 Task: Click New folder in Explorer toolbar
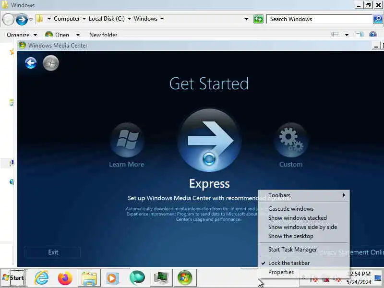tap(103, 35)
